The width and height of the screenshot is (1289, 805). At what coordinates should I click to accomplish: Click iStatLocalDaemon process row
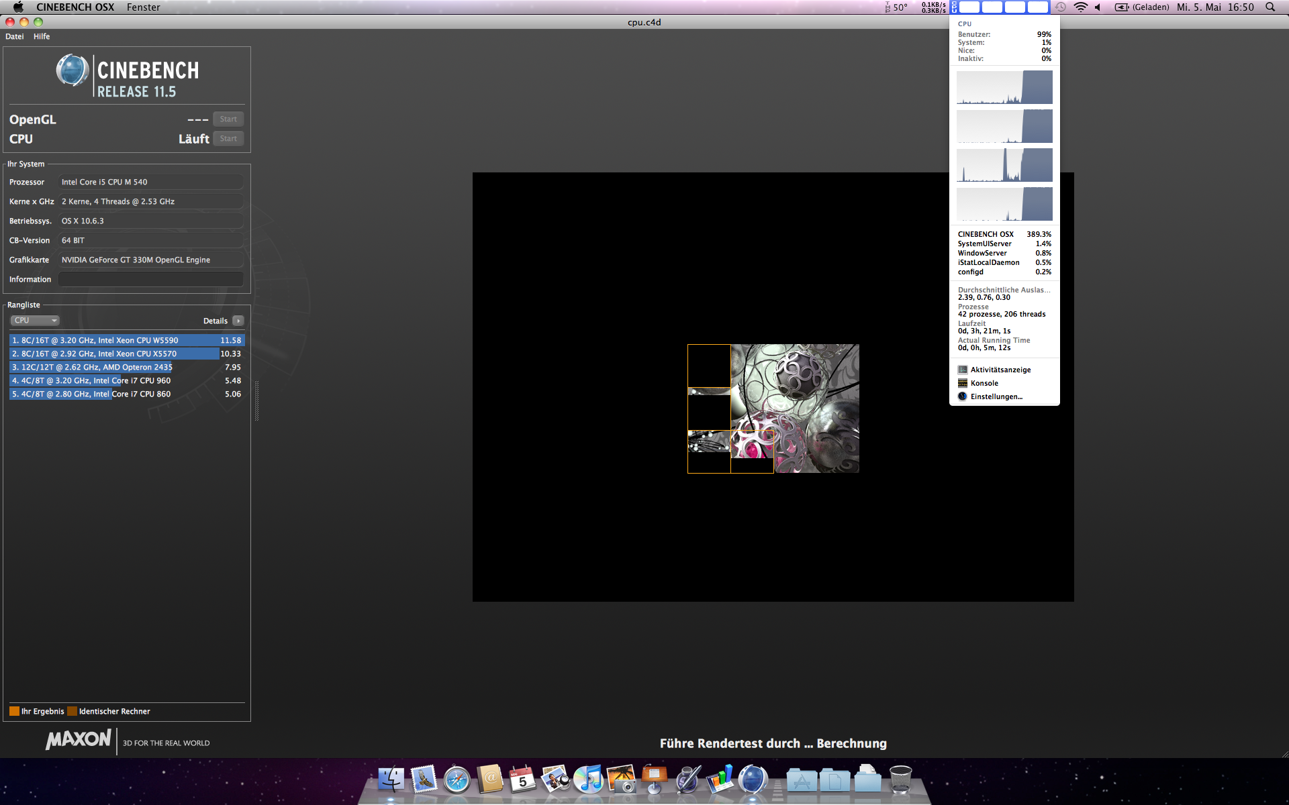click(x=1004, y=262)
